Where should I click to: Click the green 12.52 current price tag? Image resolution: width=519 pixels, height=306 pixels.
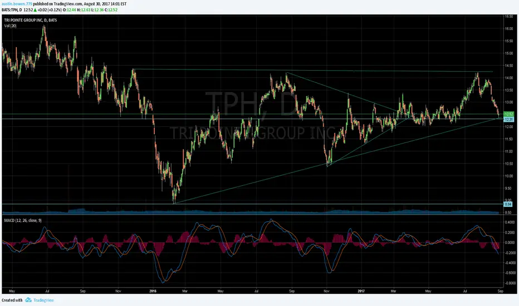[508, 114]
